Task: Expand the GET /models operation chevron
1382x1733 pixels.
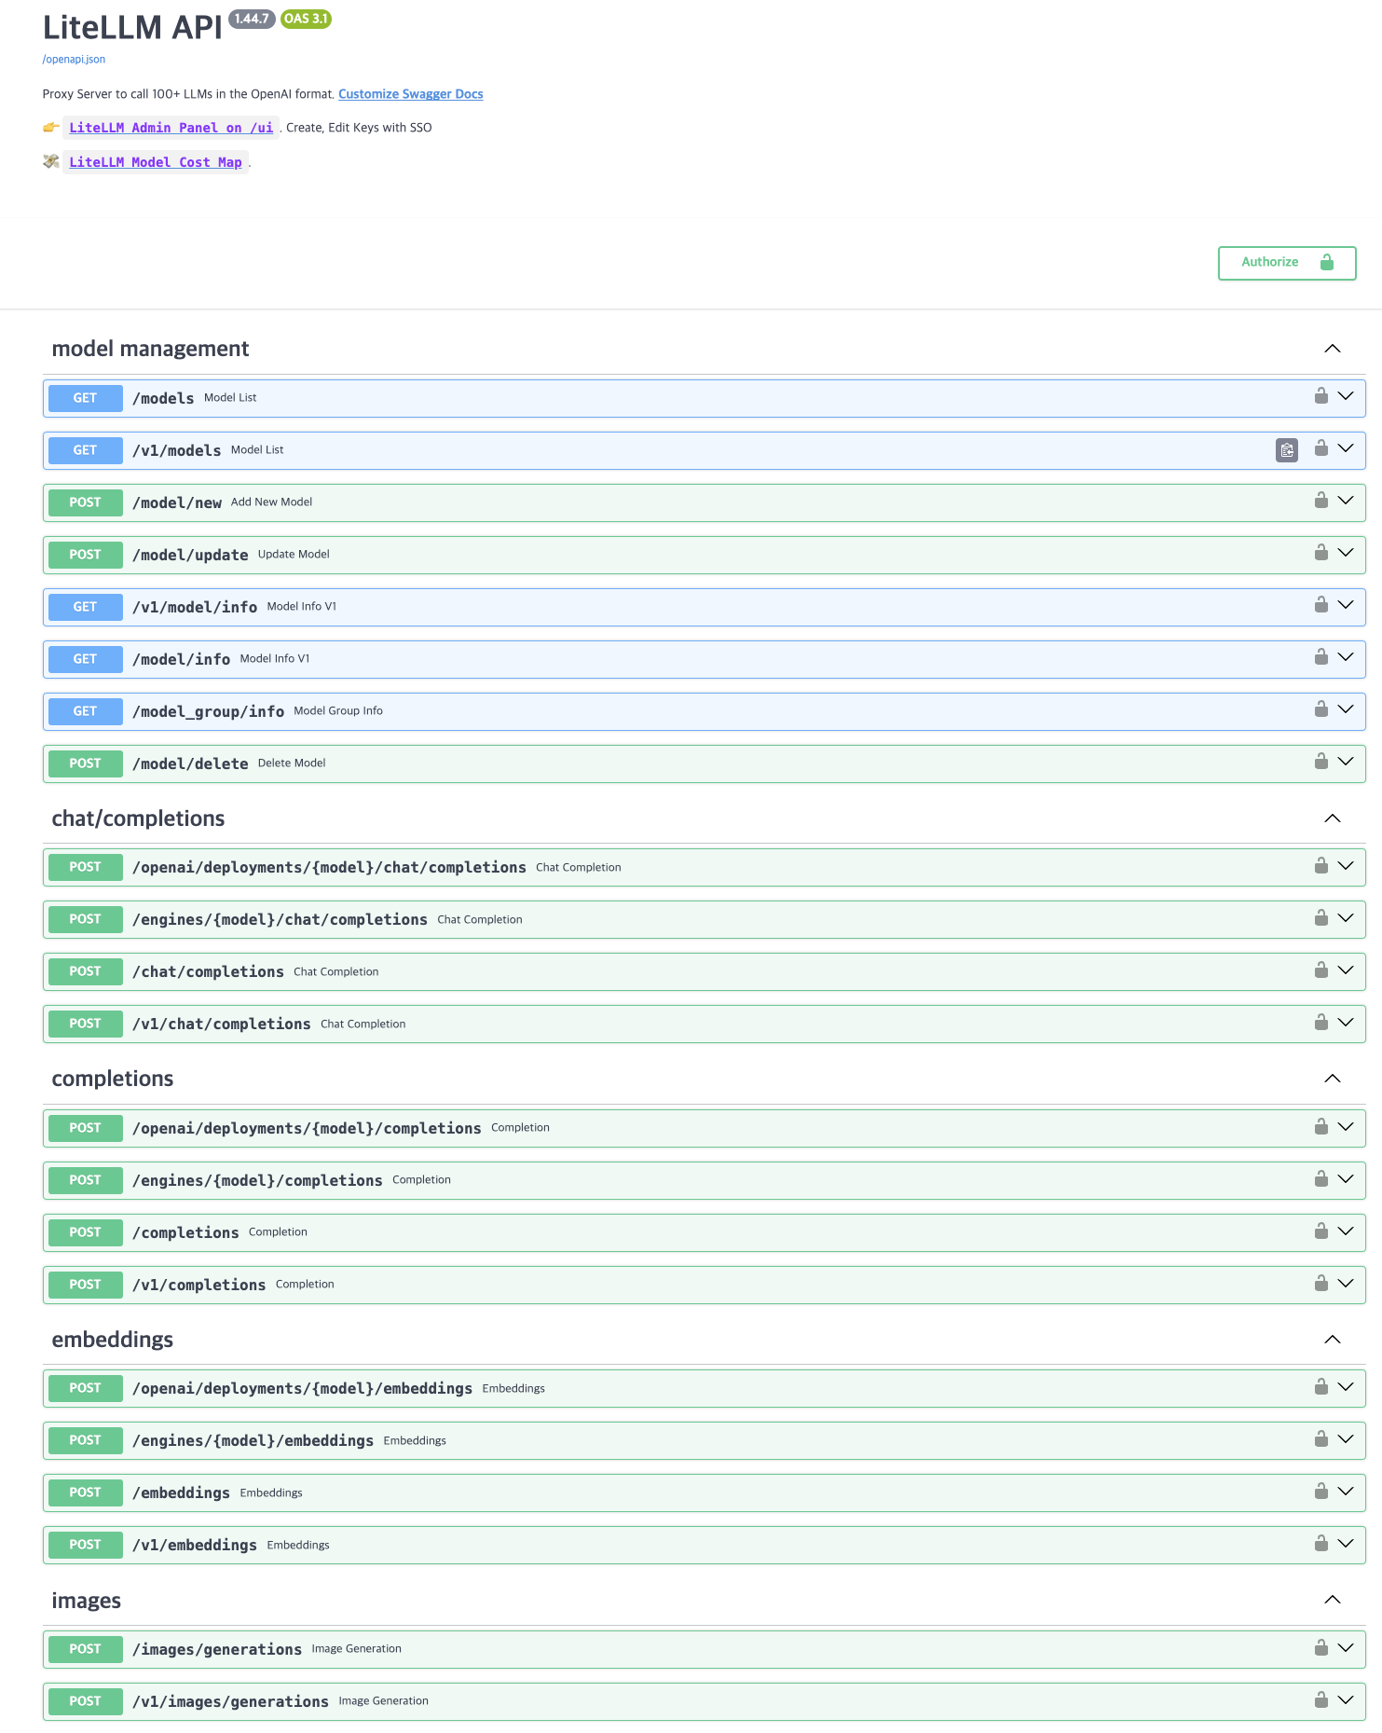Action: [x=1346, y=396]
